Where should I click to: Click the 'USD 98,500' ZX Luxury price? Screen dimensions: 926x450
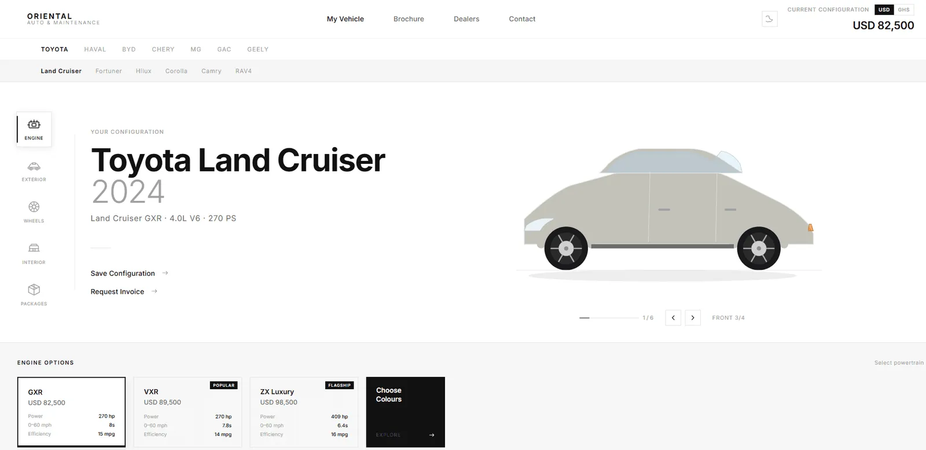pos(278,403)
